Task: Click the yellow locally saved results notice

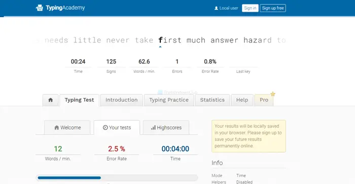Action: coord(248,136)
